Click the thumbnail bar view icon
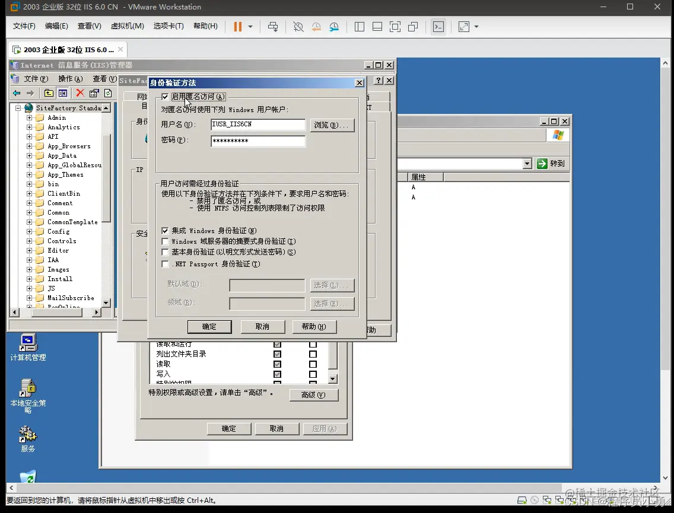The image size is (674, 513). (377, 27)
